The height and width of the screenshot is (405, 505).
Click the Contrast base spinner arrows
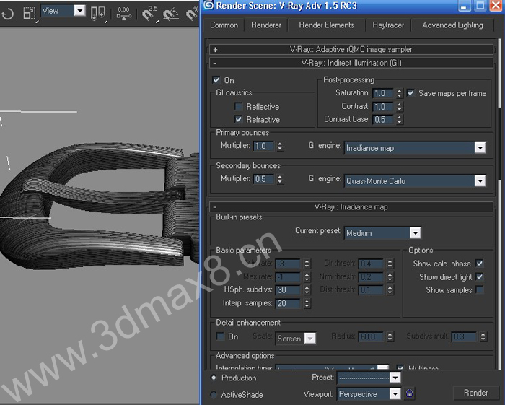(400, 120)
